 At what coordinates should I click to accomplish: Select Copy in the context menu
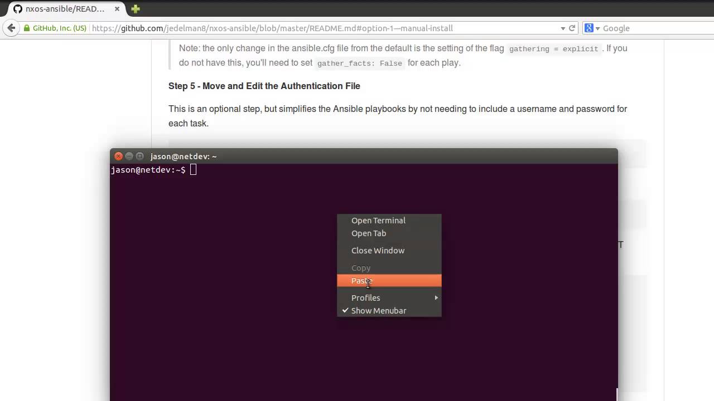389,268
